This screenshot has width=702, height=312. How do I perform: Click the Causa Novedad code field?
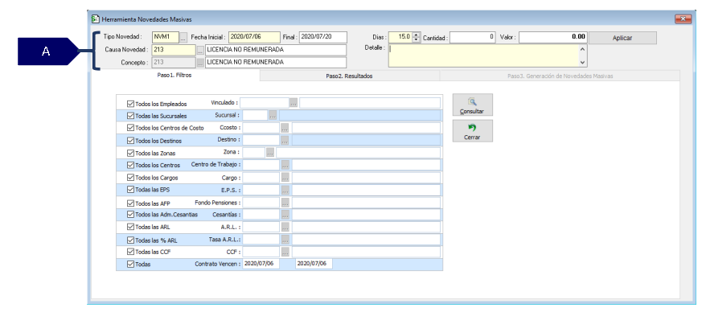point(174,50)
